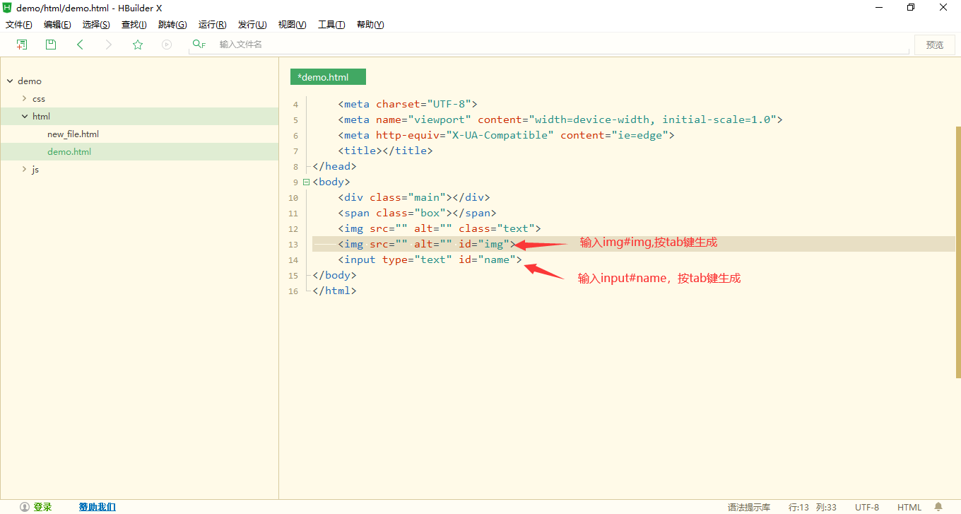
Task: Click the login user avatar icon
Action: (x=25, y=507)
